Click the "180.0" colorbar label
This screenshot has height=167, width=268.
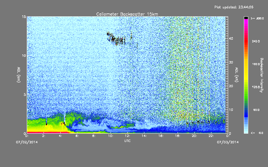click(x=256, y=64)
